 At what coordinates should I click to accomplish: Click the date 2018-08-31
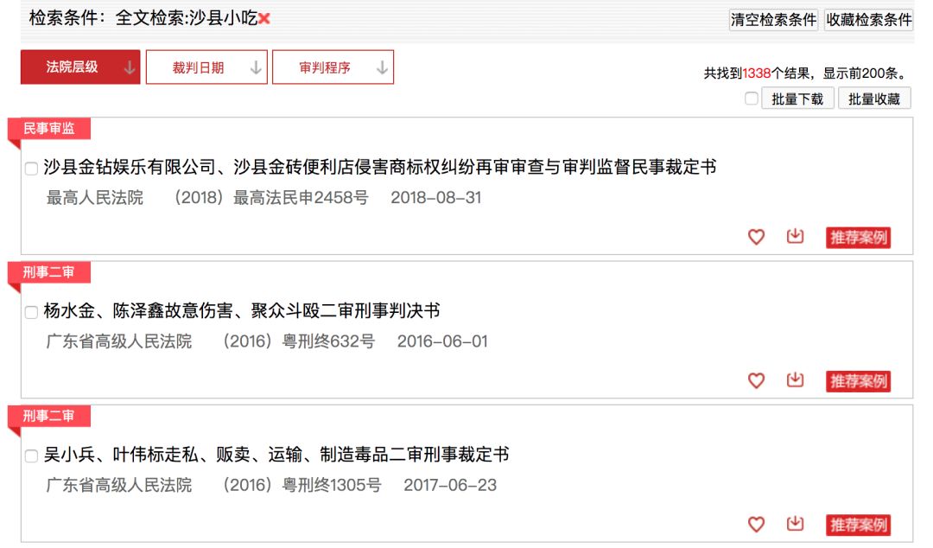pos(436,198)
